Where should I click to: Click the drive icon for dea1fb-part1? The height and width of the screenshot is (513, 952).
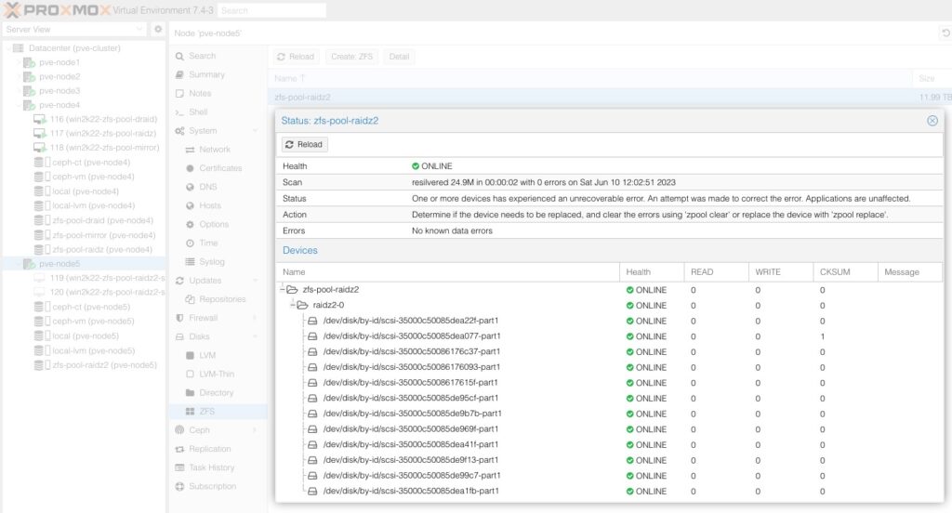coord(312,491)
